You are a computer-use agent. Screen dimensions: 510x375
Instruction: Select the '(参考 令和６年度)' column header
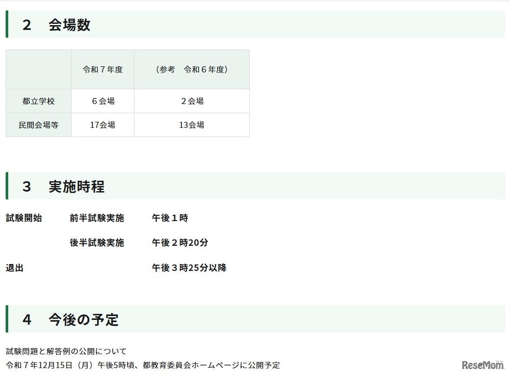point(192,69)
